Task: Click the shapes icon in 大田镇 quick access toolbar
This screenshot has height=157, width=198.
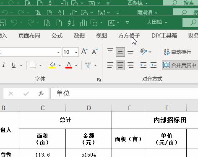Action: pyautogui.click(x=94, y=23)
